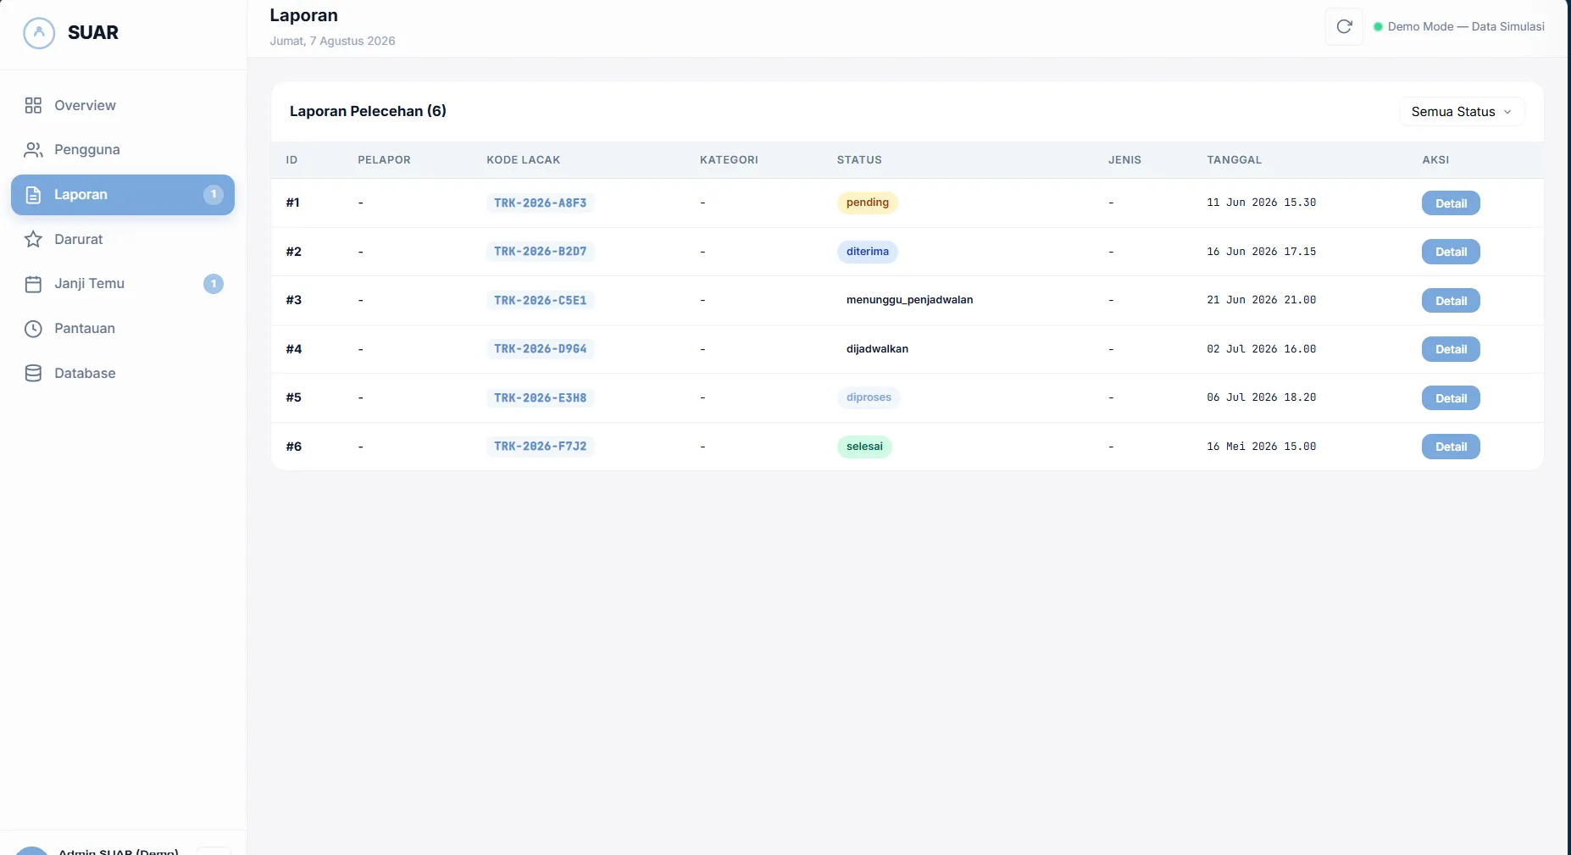Click the date Jumat, 7 Agustus 2026
This screenshot has width=1571, height=855.
click(x=332, y=41)
